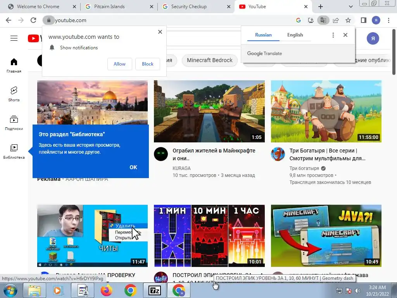
Task: Open the volume icon in system tray
Action: point(357,291)
